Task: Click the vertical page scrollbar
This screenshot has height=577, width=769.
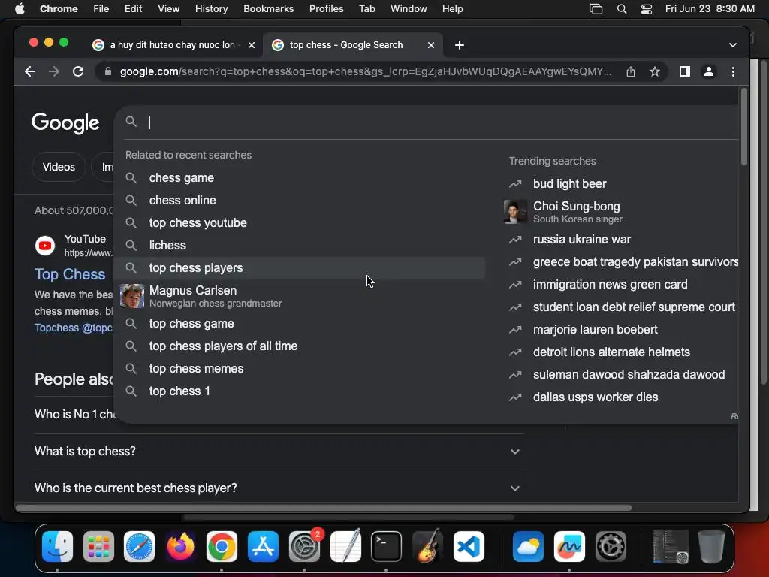Action: [x=744, y=126]
